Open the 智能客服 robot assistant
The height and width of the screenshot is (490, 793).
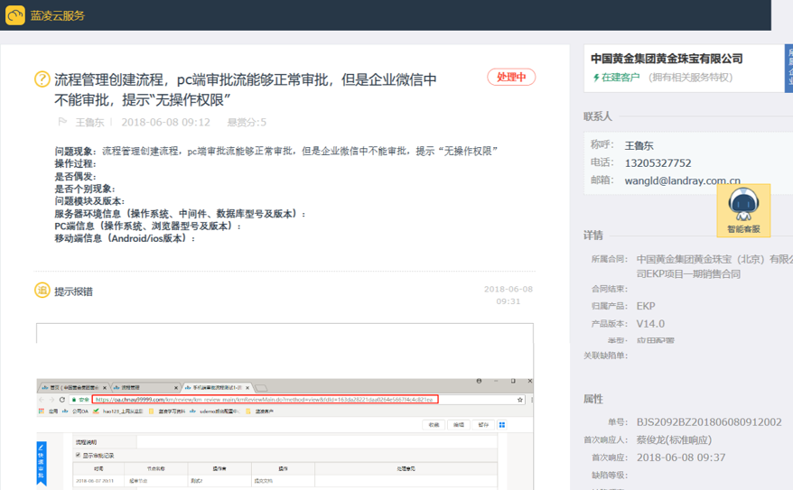(743, 210)
